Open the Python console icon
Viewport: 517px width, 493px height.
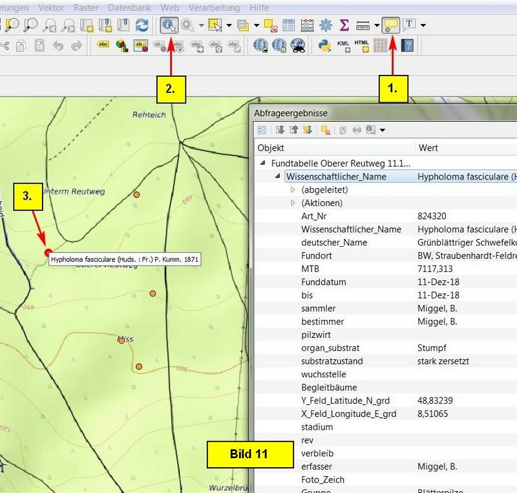pos(324,45)
